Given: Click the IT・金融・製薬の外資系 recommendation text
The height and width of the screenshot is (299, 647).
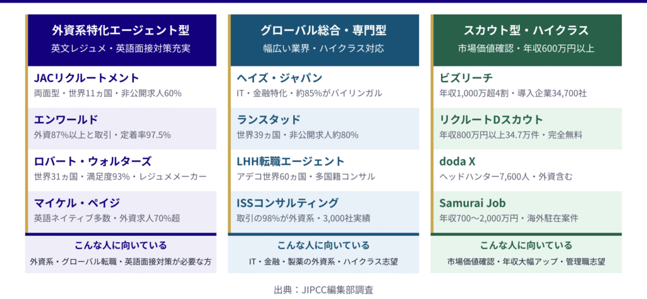Looking at the screenshot, I should 323,261.
